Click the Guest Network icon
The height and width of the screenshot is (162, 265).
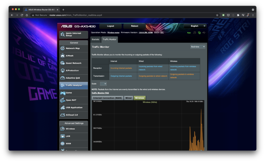click(63, 63)
